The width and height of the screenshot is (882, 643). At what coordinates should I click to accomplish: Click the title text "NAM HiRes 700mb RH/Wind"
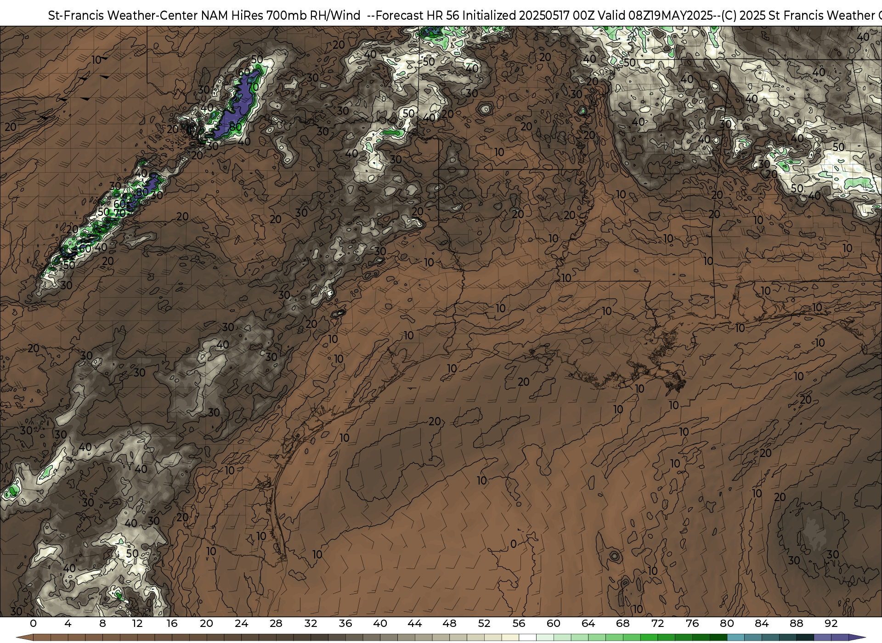pos(281,15)
